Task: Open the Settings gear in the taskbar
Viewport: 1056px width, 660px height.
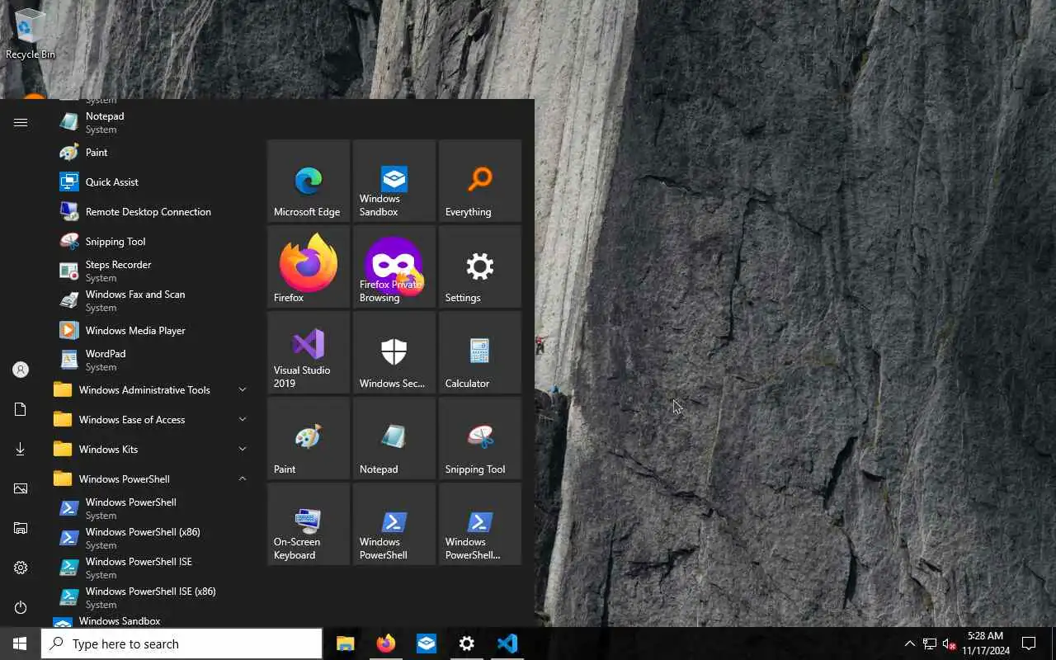Action: 467,643
